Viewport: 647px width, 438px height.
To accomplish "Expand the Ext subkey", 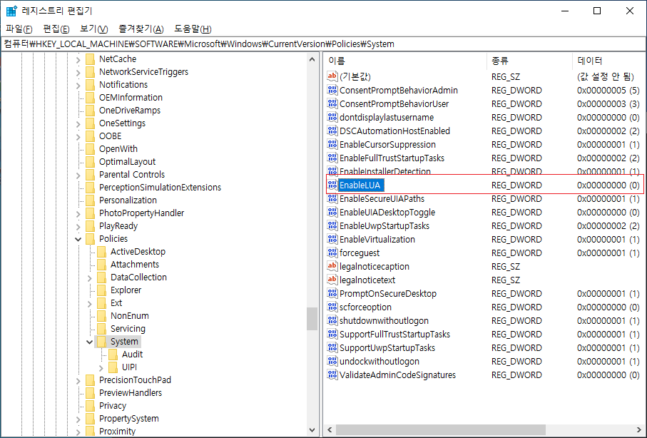I will coord(90,303).
